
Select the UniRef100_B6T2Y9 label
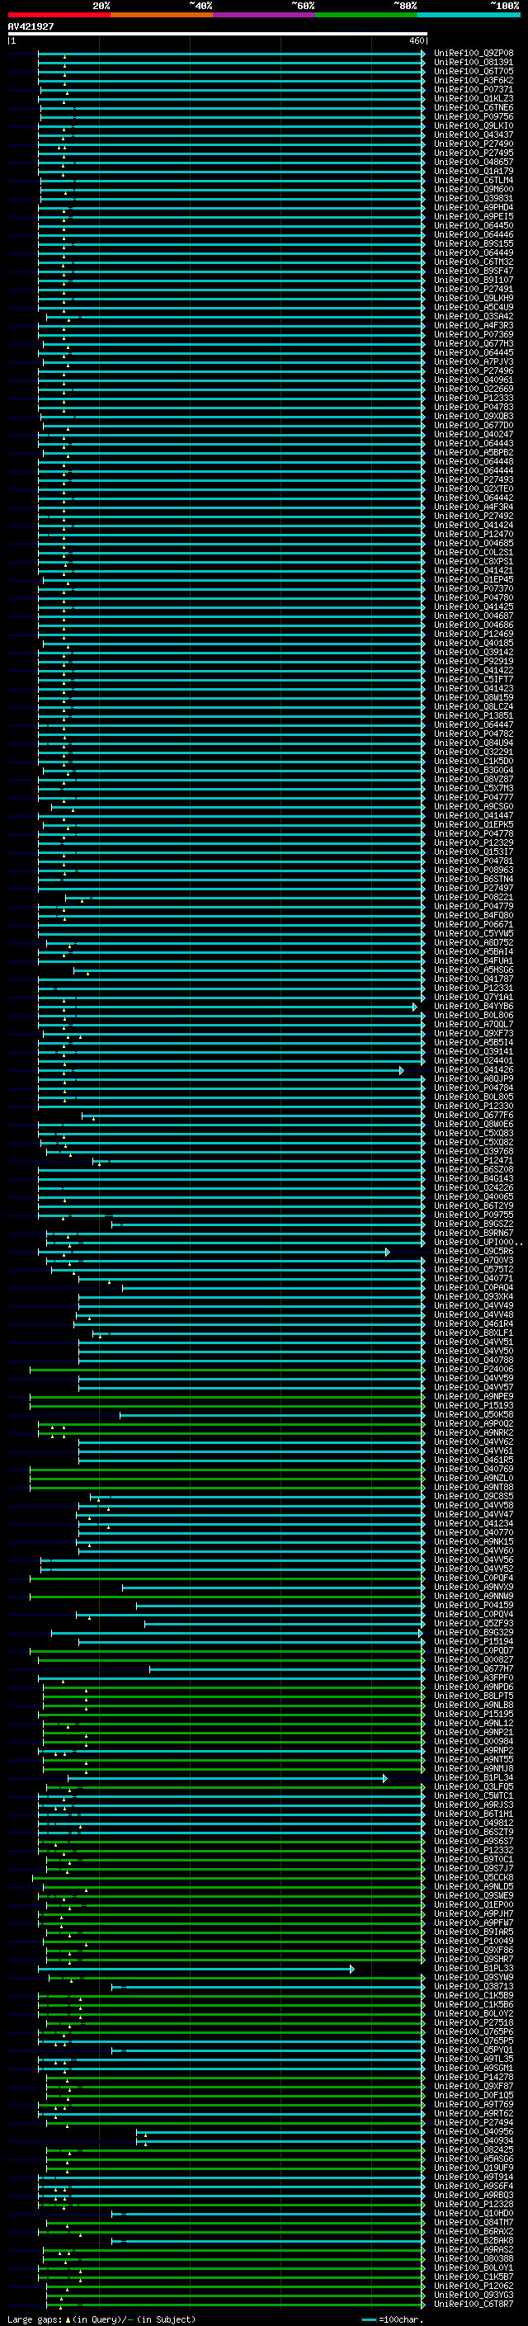click(474, 1205)
